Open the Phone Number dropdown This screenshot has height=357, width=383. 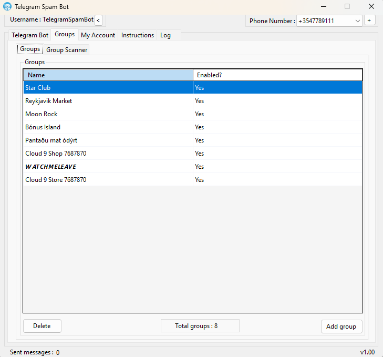pyautogui.click(x=358, y=21)
